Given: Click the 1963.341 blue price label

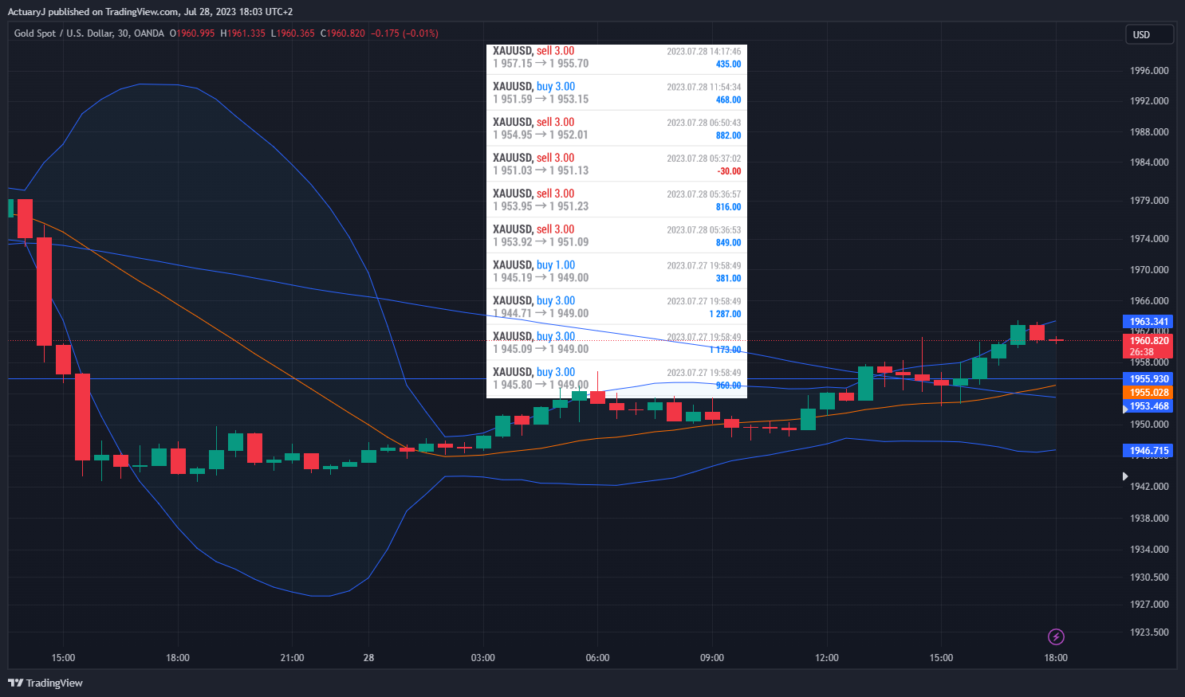Looking at the screenshot, I should [x=1148, y=322].
